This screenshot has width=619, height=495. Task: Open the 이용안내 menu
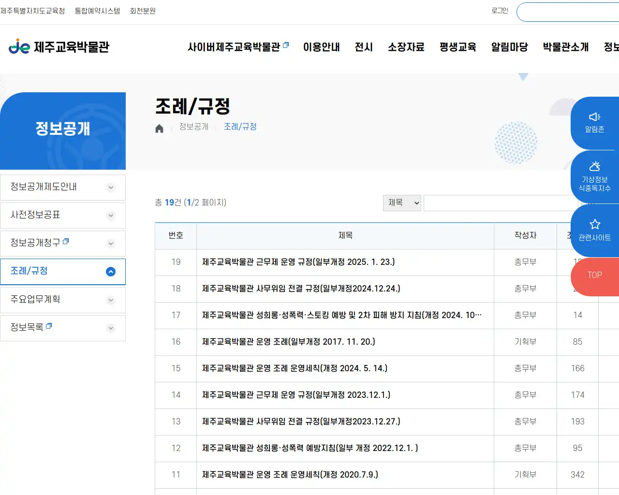click(x=322, y=47)
